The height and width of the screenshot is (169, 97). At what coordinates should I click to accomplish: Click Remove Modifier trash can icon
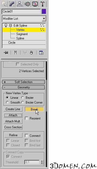click(x=31, y=53)
